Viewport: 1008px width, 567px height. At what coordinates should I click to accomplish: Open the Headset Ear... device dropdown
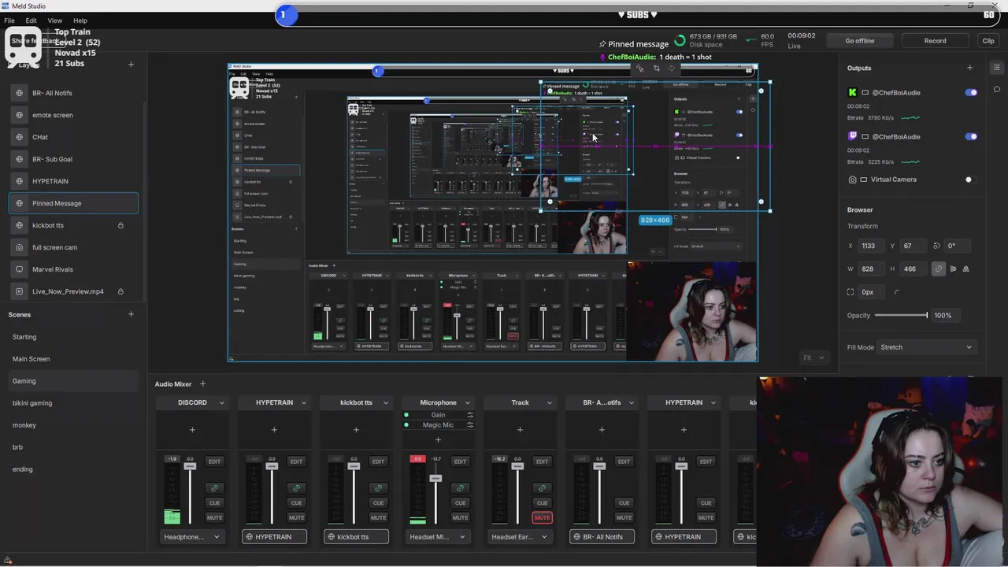520,537
